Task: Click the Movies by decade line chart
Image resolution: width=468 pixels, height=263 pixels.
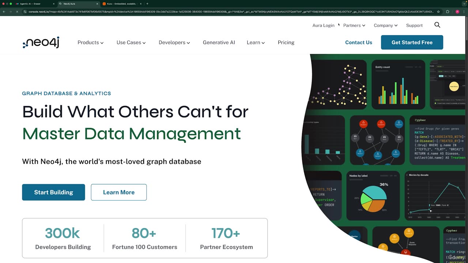Action: tap(435, 195)
